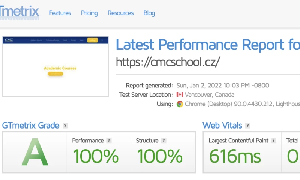300x180 pixels.
Task: Click help icon next to Largest Contentful Paint
Action: click(x=274, y=141)
